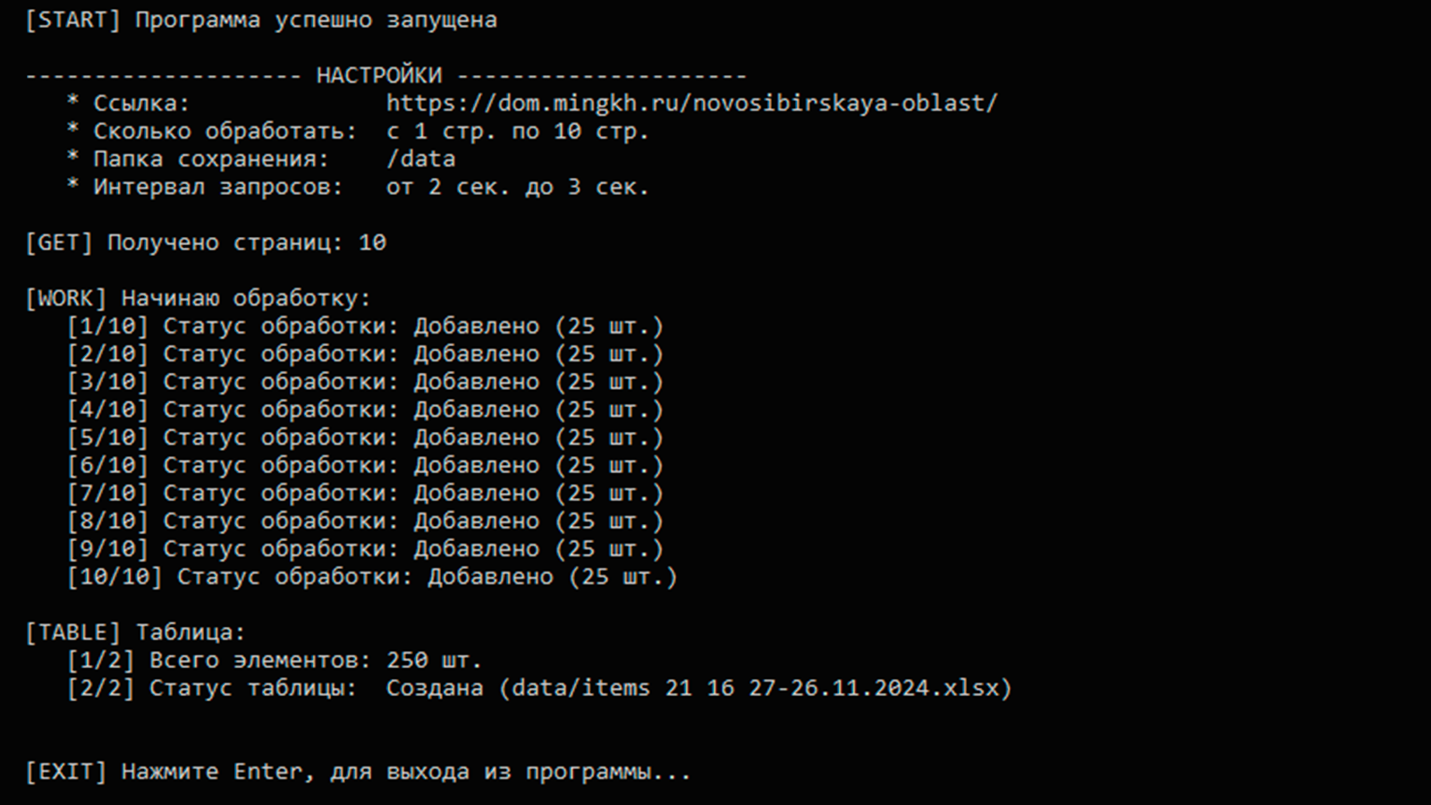Viewport: 1431px width, 805px height.
Task: Click the [GET] pages received line
Action: coord(206,242)
